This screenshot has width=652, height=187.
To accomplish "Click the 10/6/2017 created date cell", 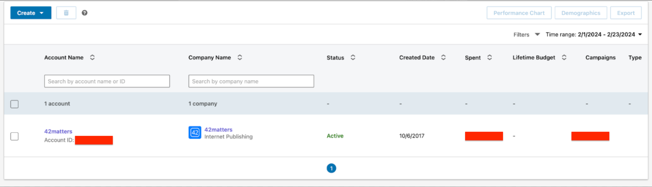I will [x=412, y=136].
